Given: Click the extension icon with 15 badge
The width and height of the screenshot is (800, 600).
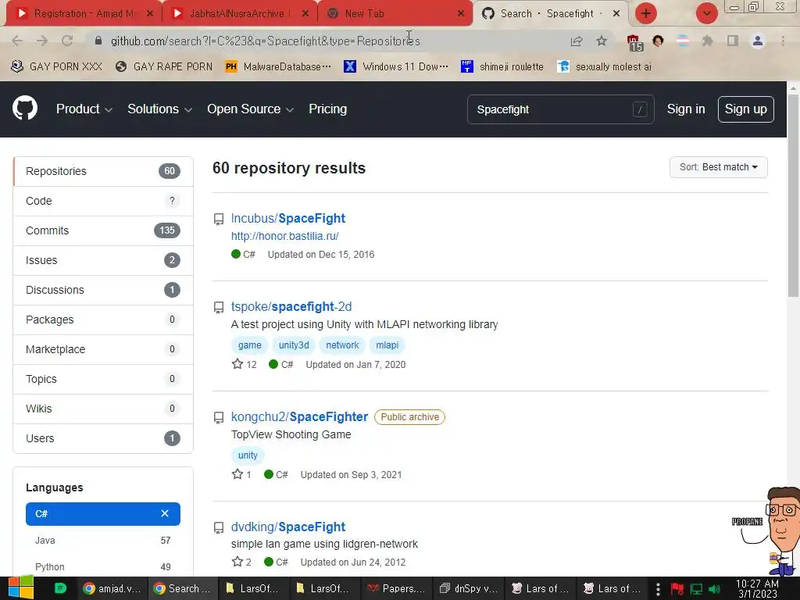Looking at the screenshot, I should pyautogui.click(x=634, y=42).
